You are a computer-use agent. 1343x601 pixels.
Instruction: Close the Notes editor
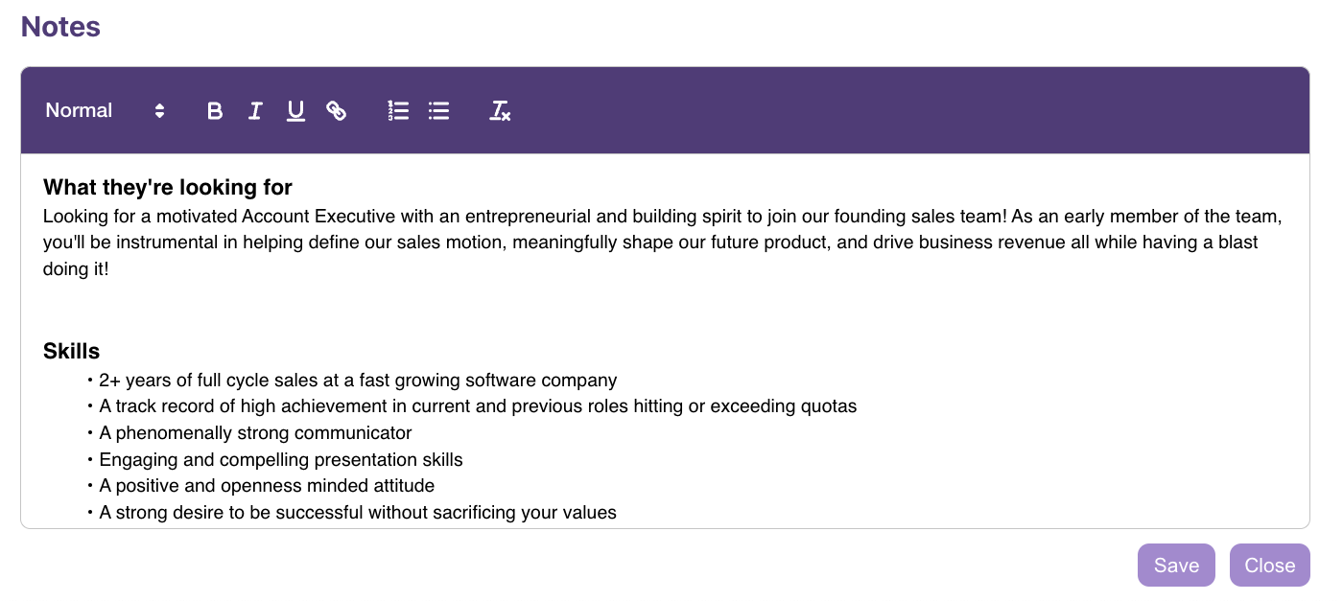coord(1269,566)
